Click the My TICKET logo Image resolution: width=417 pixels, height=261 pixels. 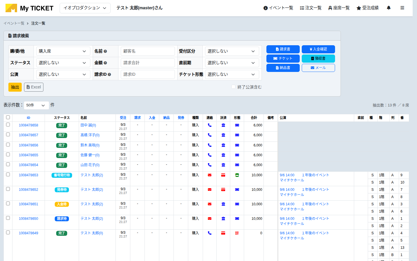coord(29,8)
